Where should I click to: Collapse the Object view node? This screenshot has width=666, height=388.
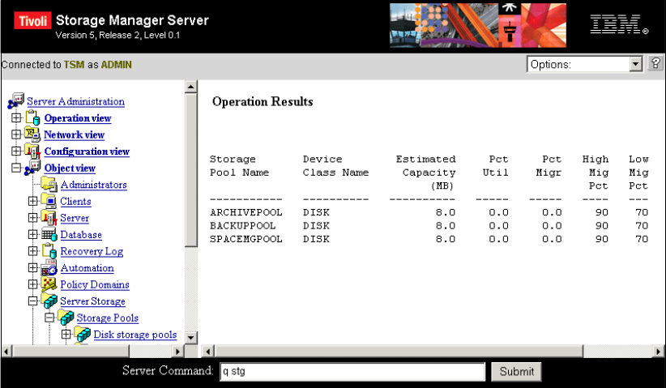click(x=16, y=168)
